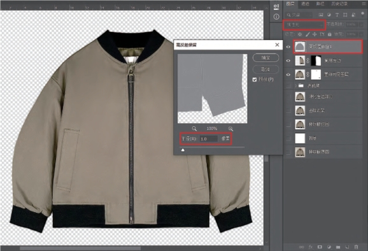Viewport: 368px width, 251px height.
Task: Filter layers by adjustment layer type
Action: click(329, 15)
